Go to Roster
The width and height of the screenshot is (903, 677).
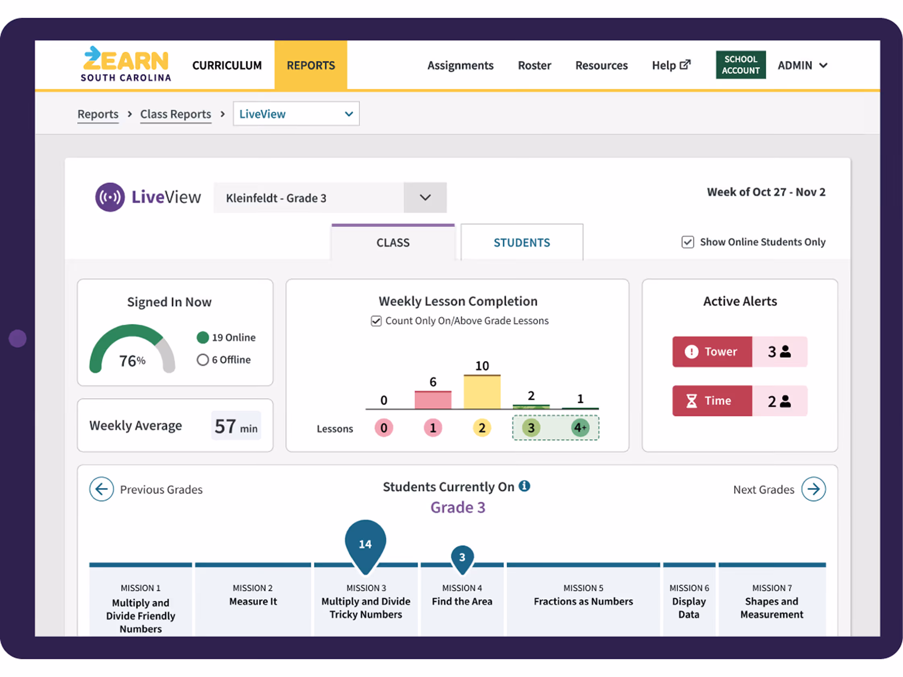click(x=535, y=65)
